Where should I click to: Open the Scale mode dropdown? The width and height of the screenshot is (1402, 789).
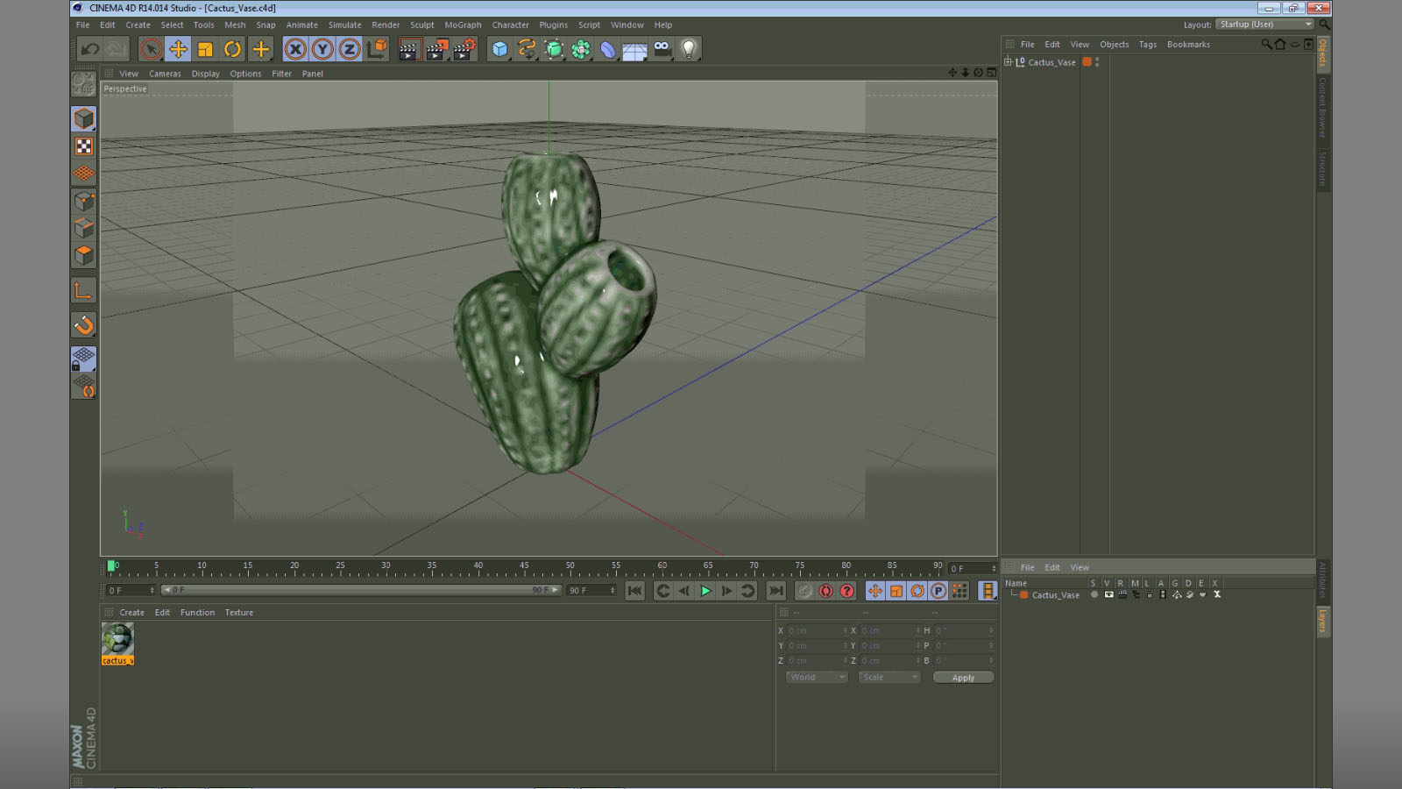(x=889, y=677)
